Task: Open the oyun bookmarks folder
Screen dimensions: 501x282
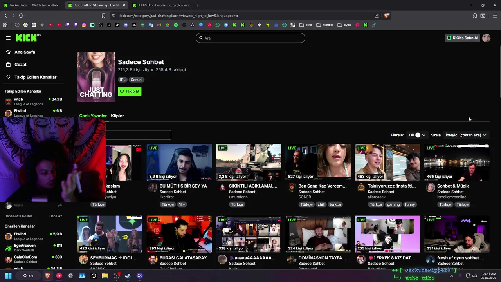Action: click(x=344, y=25)
